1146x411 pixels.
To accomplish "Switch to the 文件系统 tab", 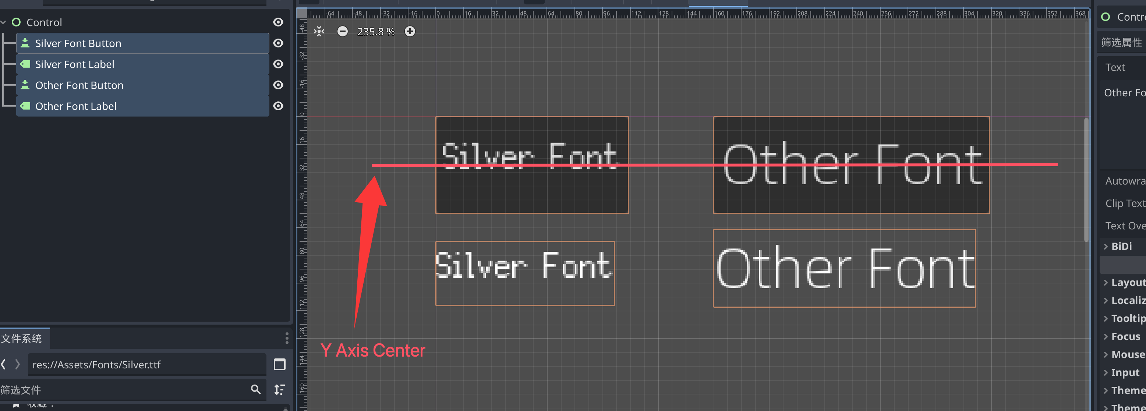I will (22, 339).
